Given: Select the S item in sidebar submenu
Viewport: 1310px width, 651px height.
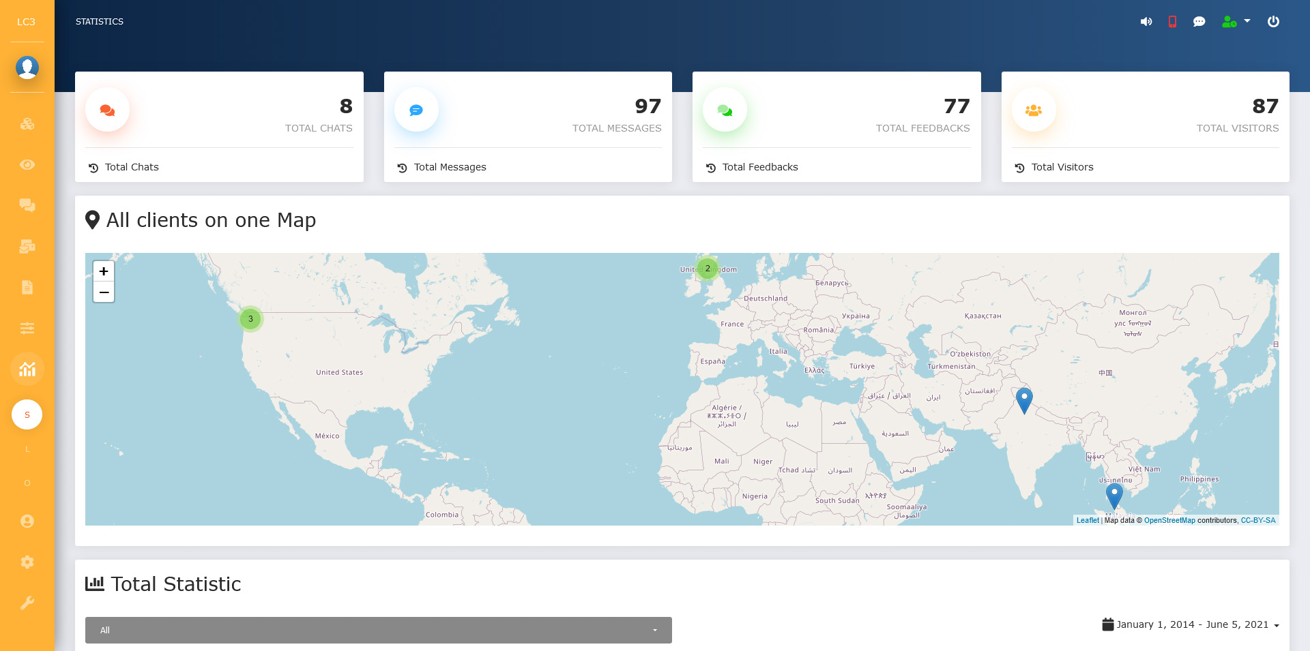Looking at the screenshot, I should pyautogui.click(x=27, y=414).
